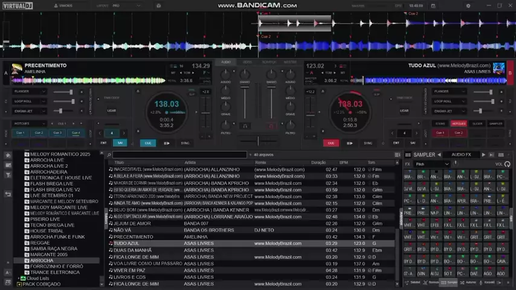Click the TUDO AZUL album art thumbnail
516x290 pixels.
coord(498,68)
